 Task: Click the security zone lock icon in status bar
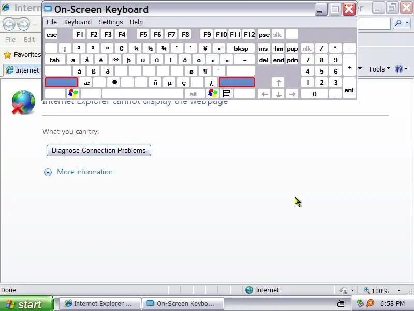(343, 291)
